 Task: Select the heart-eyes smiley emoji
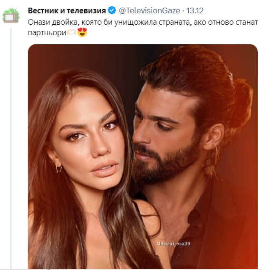tap(82, 32)
